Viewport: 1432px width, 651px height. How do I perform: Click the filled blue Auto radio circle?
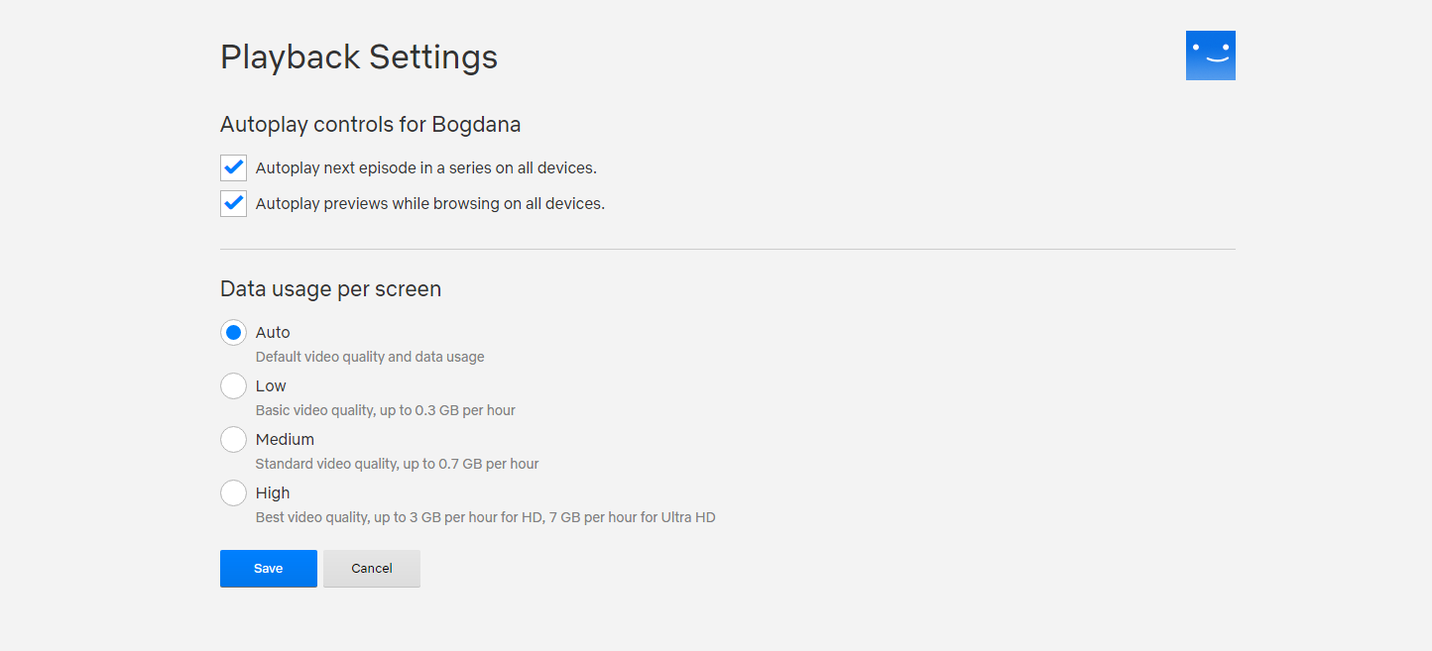[x=233, y=332]
